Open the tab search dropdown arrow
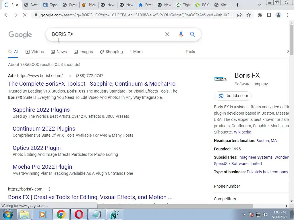 coord(260,5)
